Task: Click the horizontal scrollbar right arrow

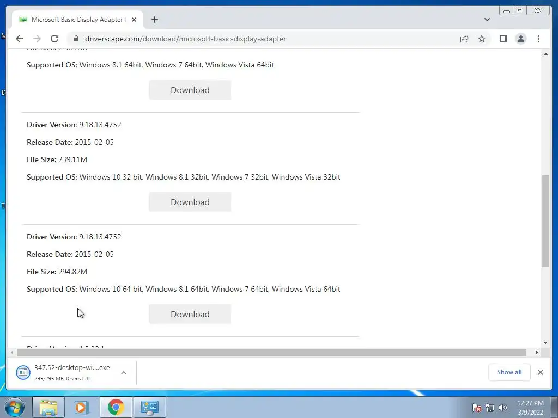Action: (537, 352)
